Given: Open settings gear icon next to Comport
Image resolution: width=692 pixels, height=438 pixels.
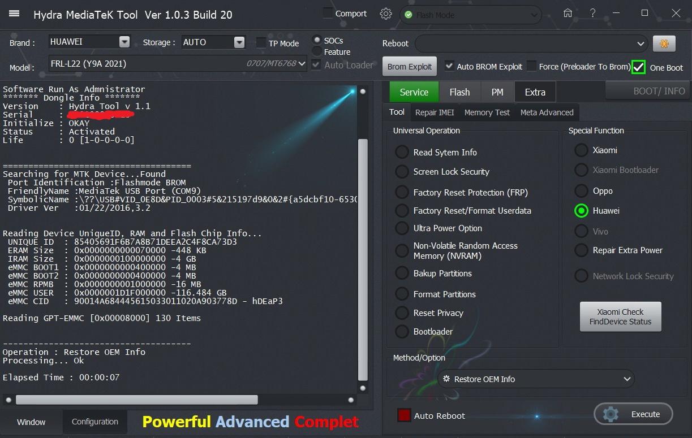Looking at the screenshot, I should pyautogui.click(x=386, y=14).
